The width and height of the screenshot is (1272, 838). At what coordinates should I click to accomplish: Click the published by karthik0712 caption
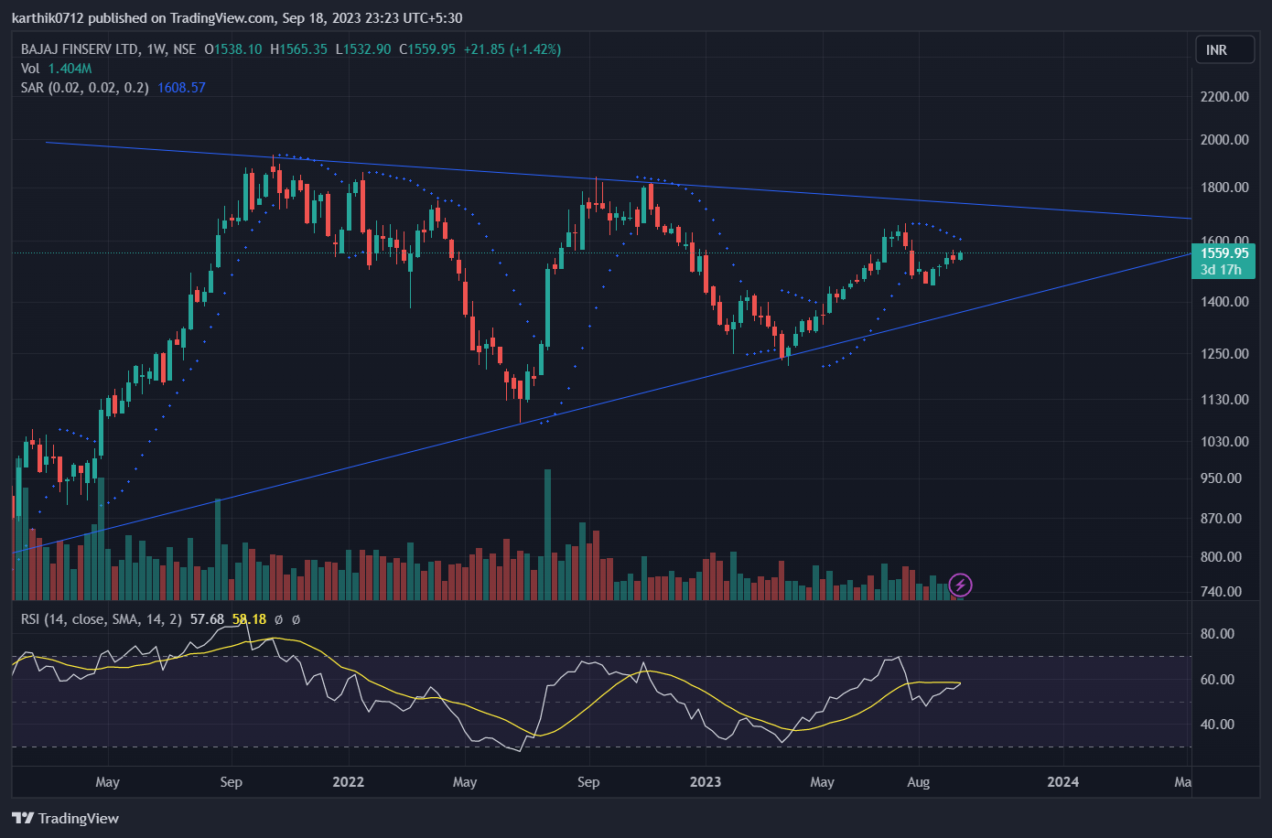coord(237,17)
